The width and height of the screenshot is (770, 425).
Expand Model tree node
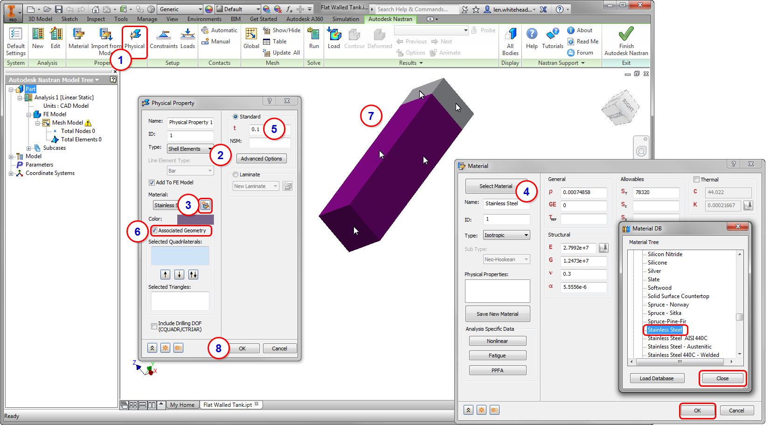coord(11,157)
